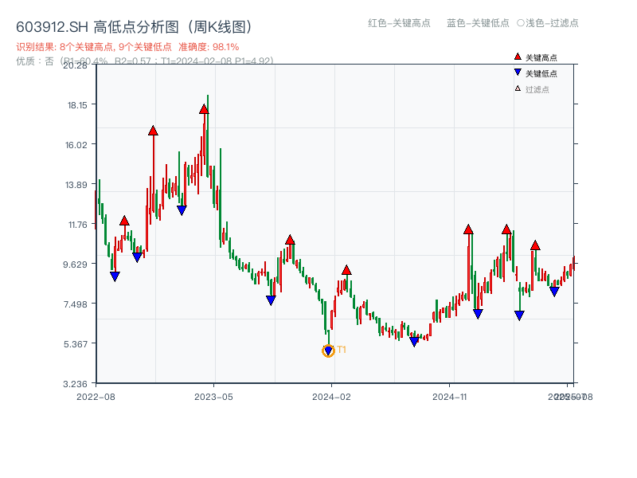This screenshot has width=637, height=478.
Task: Click the 2024-02 x-axis date label
Action: point(331,397)
